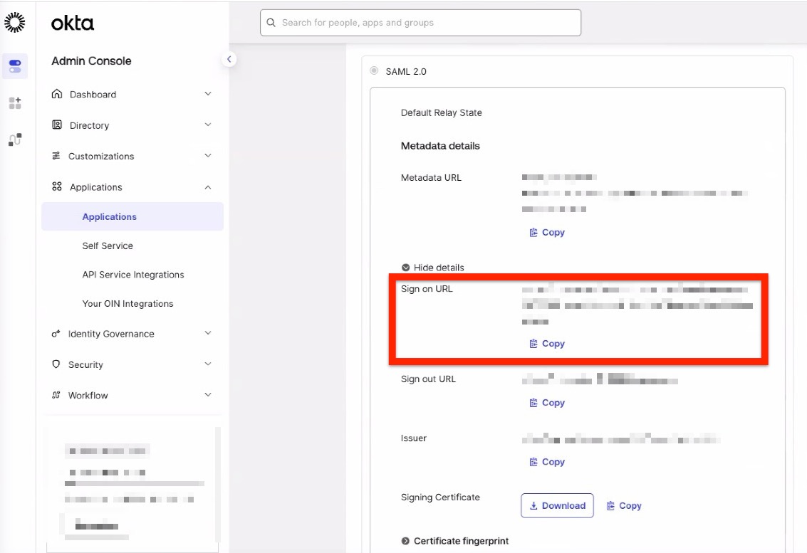807x553 pixels.
Task: Copy the Sign out URL
Action: pyautogui.click(x=547, y=403)
